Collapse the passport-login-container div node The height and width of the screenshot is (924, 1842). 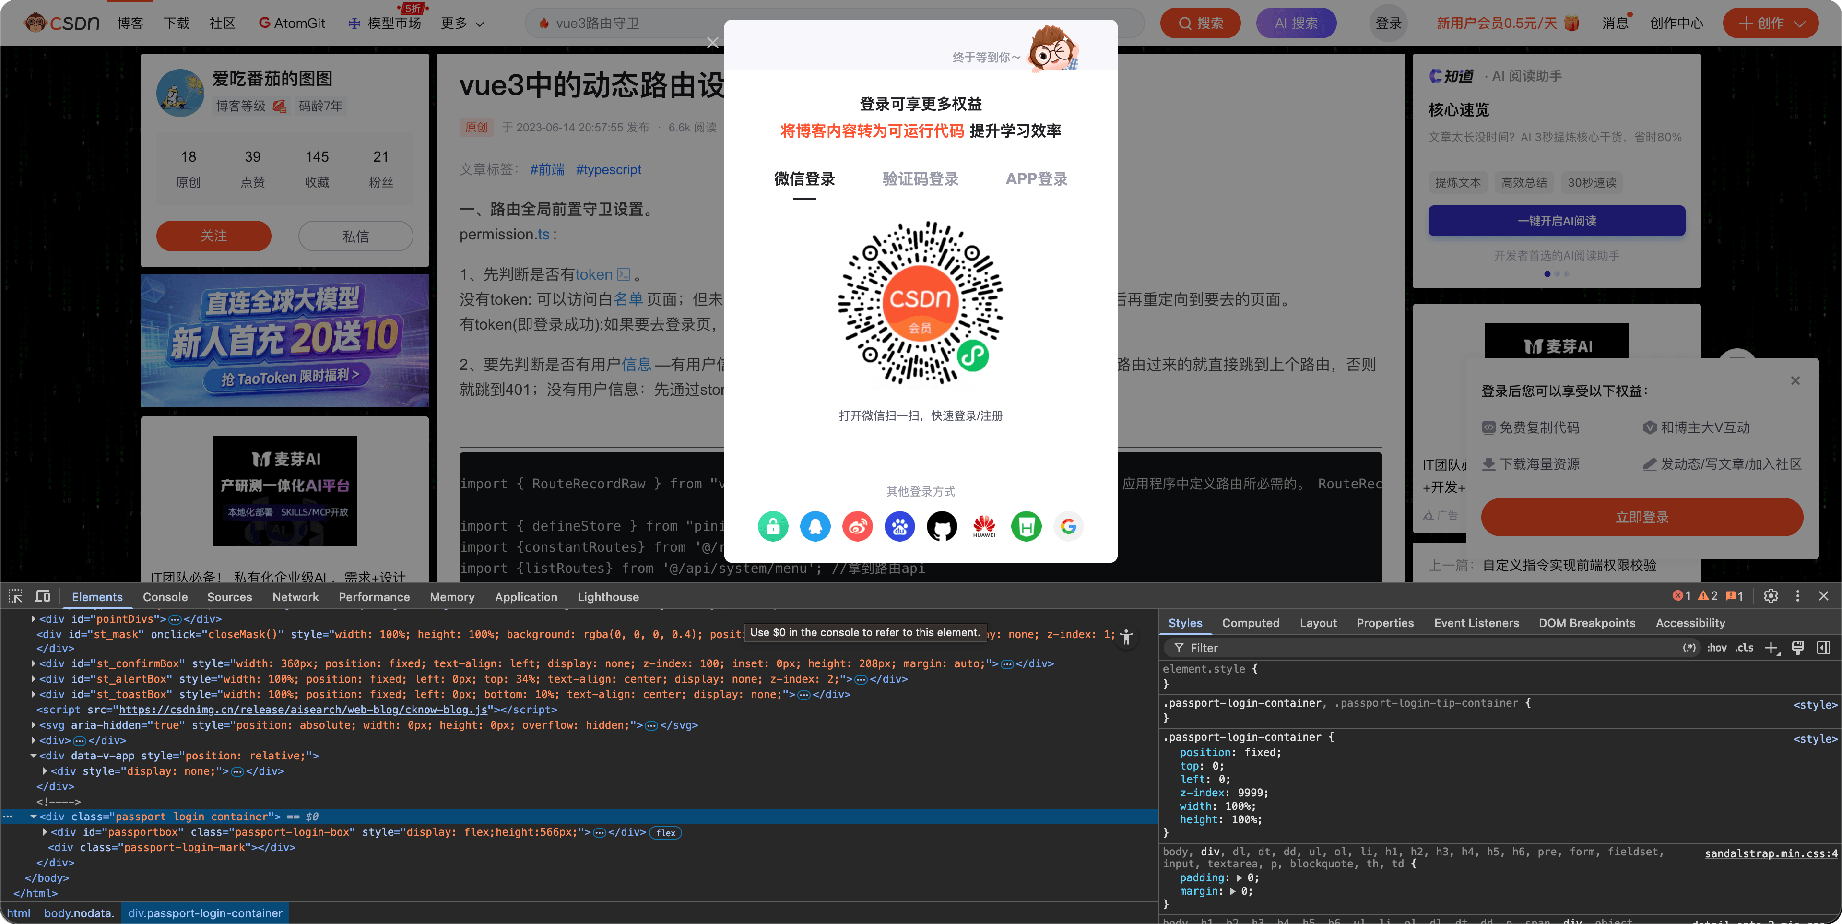[x=33, y=816]
